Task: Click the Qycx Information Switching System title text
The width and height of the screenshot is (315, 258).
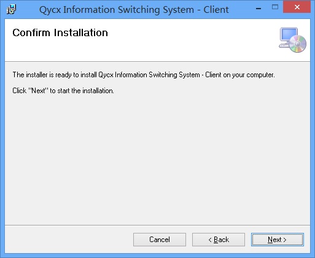Action: [x=134, y=10]
